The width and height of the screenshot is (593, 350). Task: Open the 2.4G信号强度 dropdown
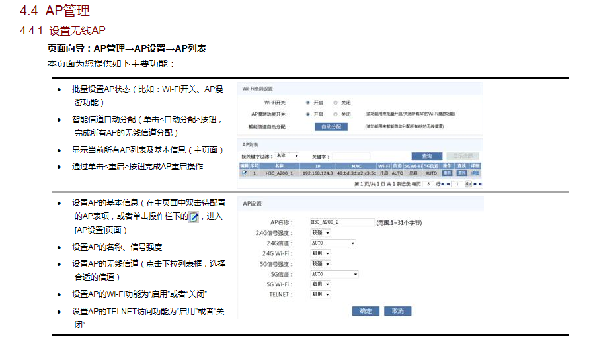pos(321,233)
